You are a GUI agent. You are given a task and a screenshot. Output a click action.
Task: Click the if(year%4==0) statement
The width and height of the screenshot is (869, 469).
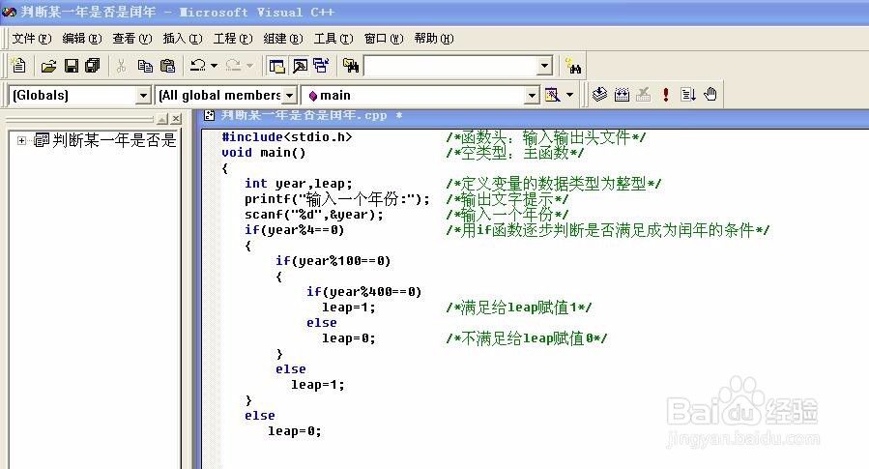[x=294, y=230]
